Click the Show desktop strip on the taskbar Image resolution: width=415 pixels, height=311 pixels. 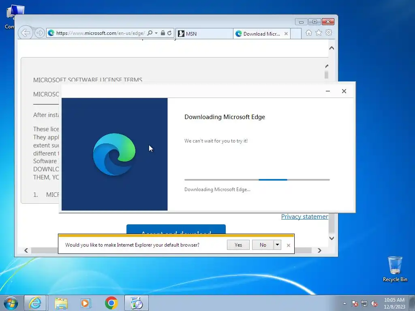[413, 303]
